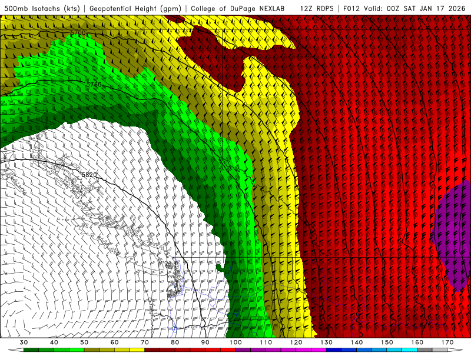Click the '12Z RDPS' model run text
This screenshot has height=353, width=471.
click(317, 8)
